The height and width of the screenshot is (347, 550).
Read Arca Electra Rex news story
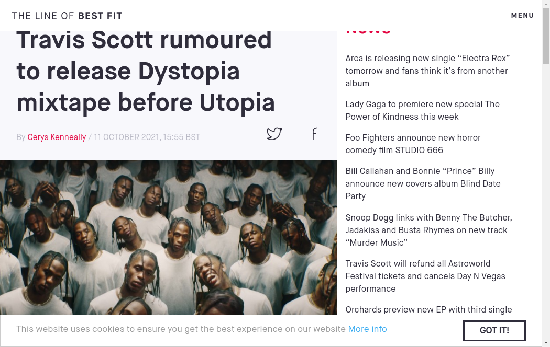[427, 71]
